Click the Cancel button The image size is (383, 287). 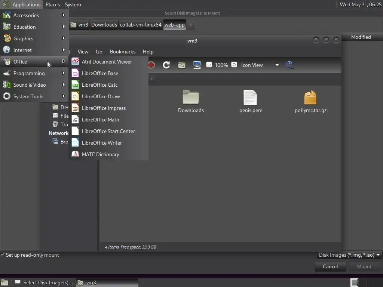tap(330, 266)
